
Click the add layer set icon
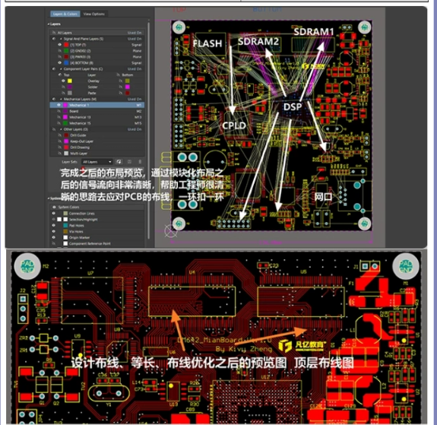coord(119,162)
